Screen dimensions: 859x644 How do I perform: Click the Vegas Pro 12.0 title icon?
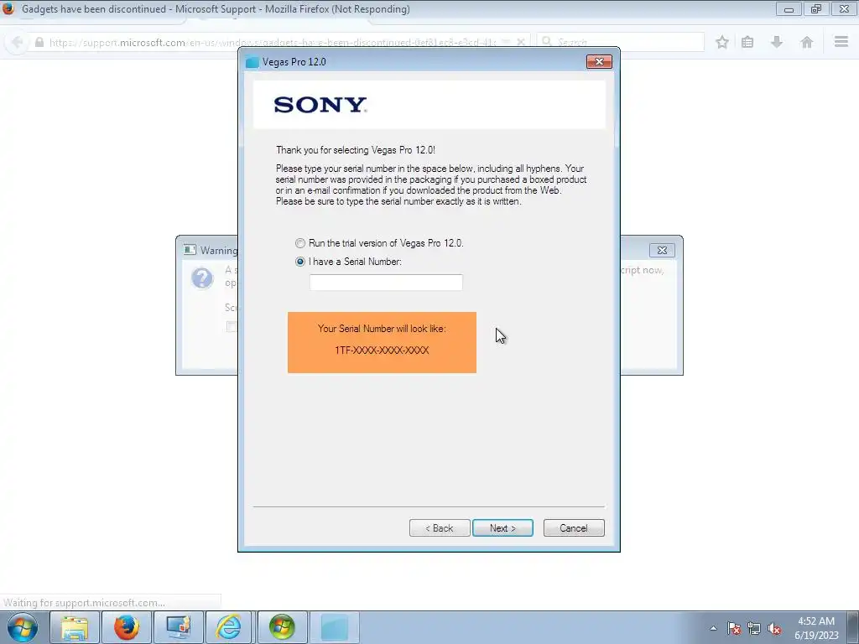[x=252, y=62]
